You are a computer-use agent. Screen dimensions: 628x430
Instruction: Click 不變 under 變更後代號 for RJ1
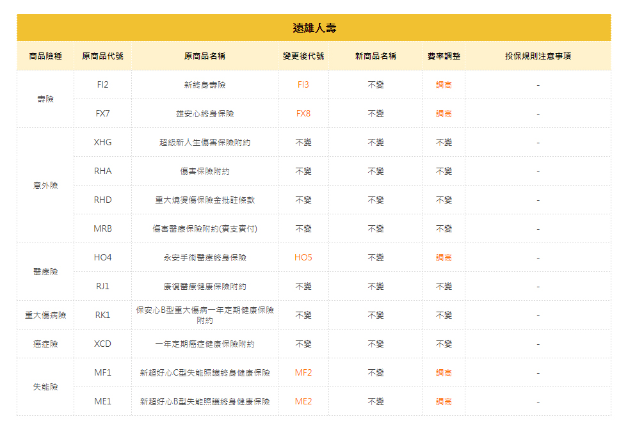[x=303, y=286]
